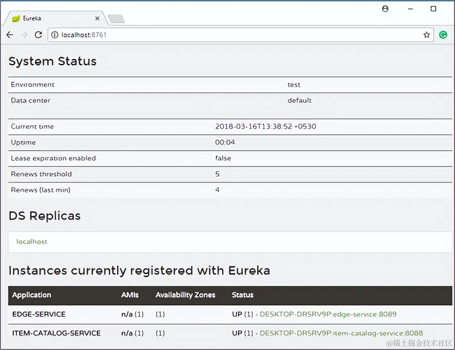455x350 pixels.
Task: Select the Lease expiration enabled label
Action: point(53,158)
